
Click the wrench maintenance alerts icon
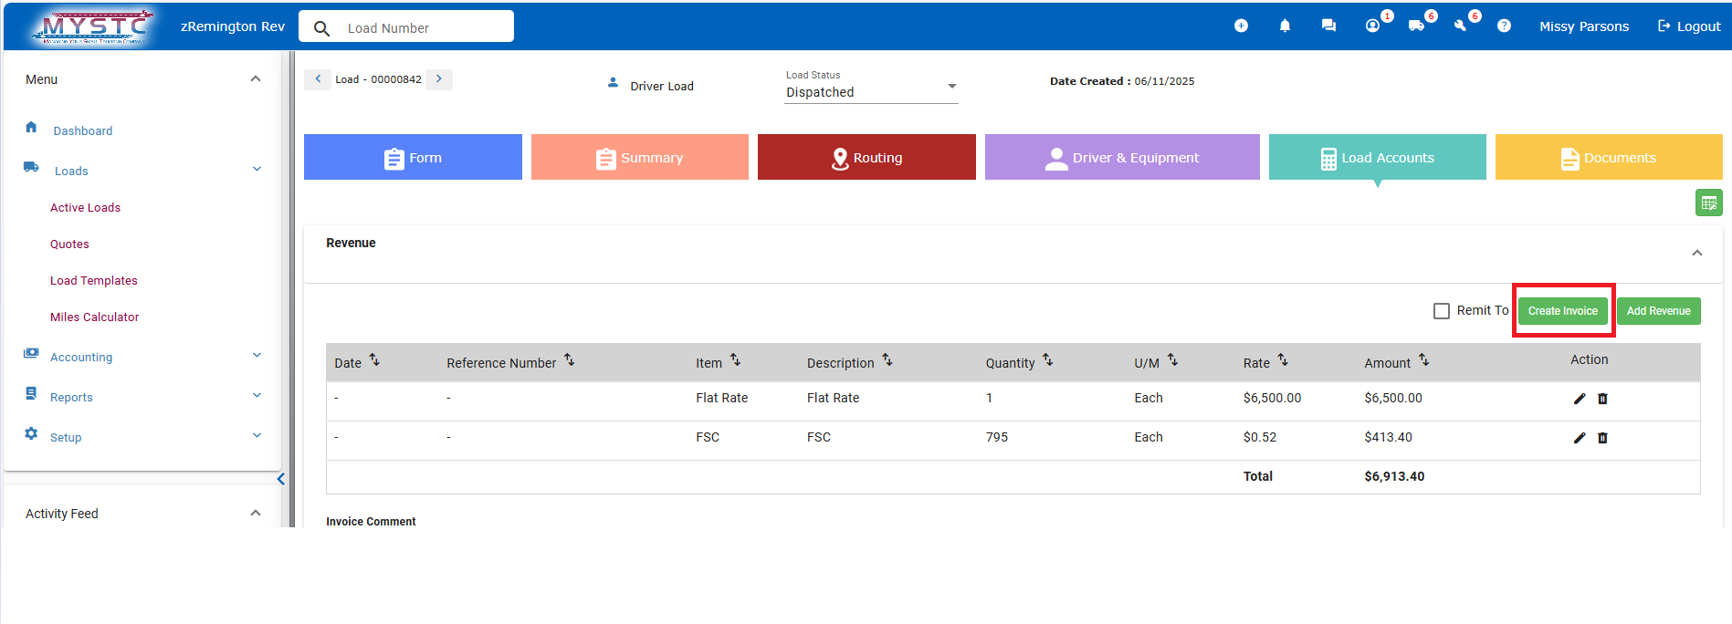click(x=1461, y=26)
